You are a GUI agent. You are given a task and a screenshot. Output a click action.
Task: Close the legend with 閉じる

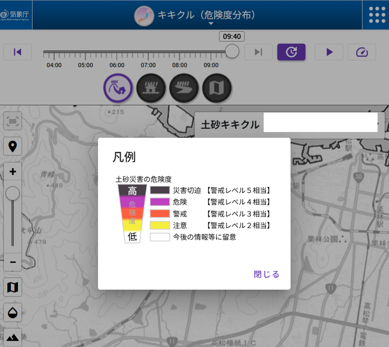(266, 274)
